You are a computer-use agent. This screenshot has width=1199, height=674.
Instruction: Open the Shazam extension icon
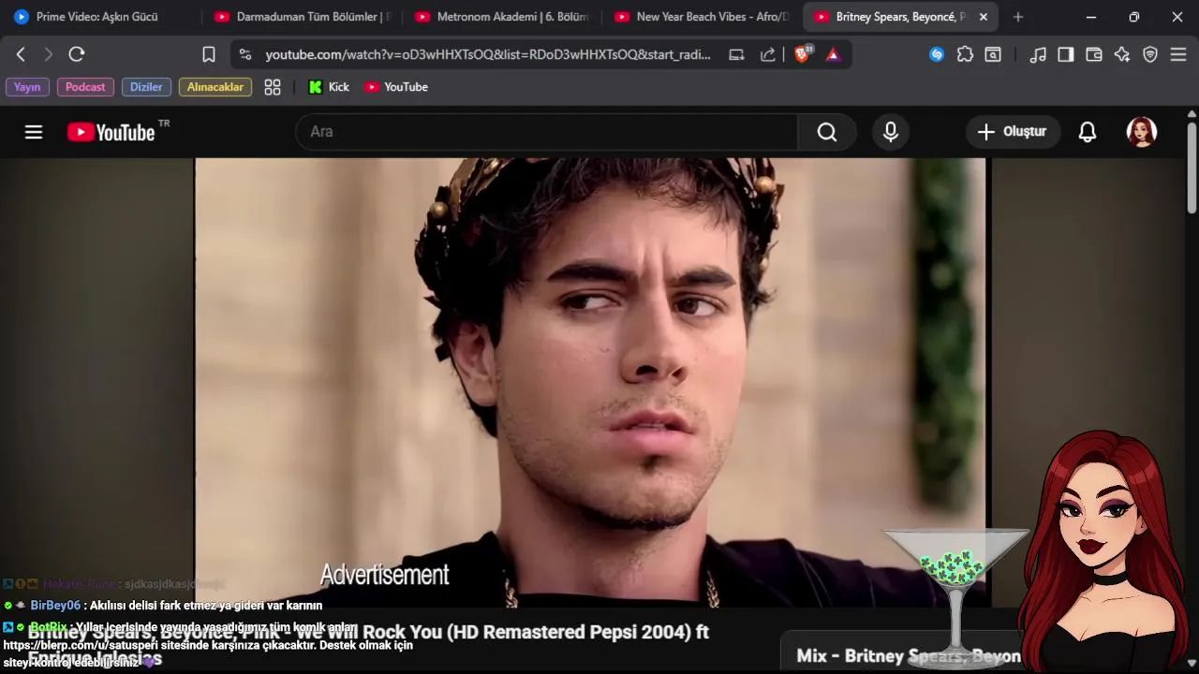(x=937, y=54)
